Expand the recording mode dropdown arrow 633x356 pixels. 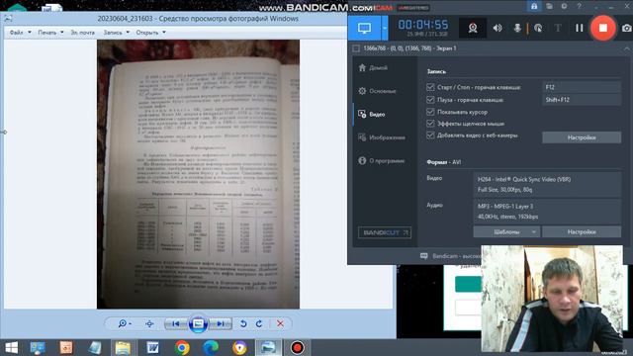point(385,28)
